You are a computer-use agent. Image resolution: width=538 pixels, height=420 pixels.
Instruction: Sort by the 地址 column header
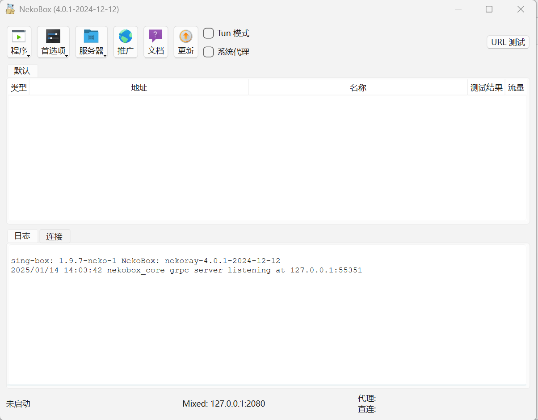139,88
